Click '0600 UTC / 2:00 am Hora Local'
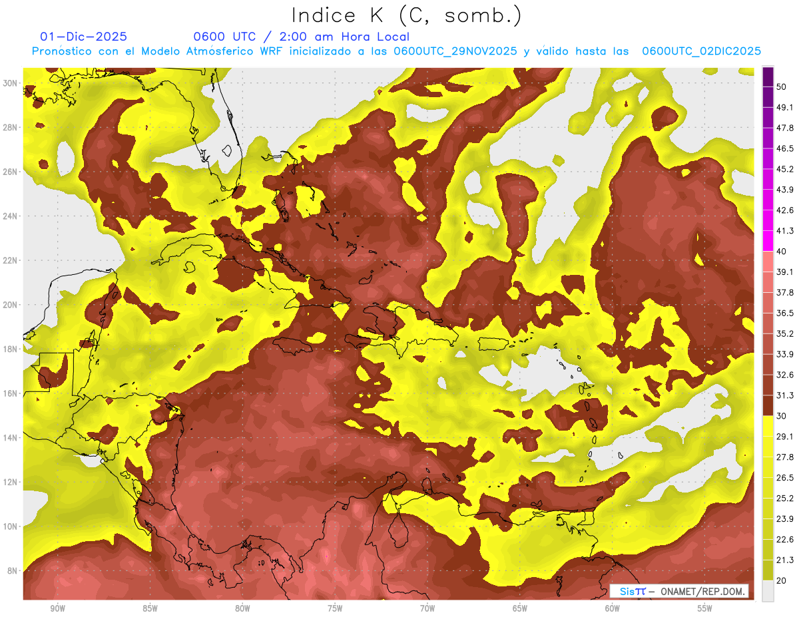The width and height of the screenshot is (799, 617). (301, 37)
